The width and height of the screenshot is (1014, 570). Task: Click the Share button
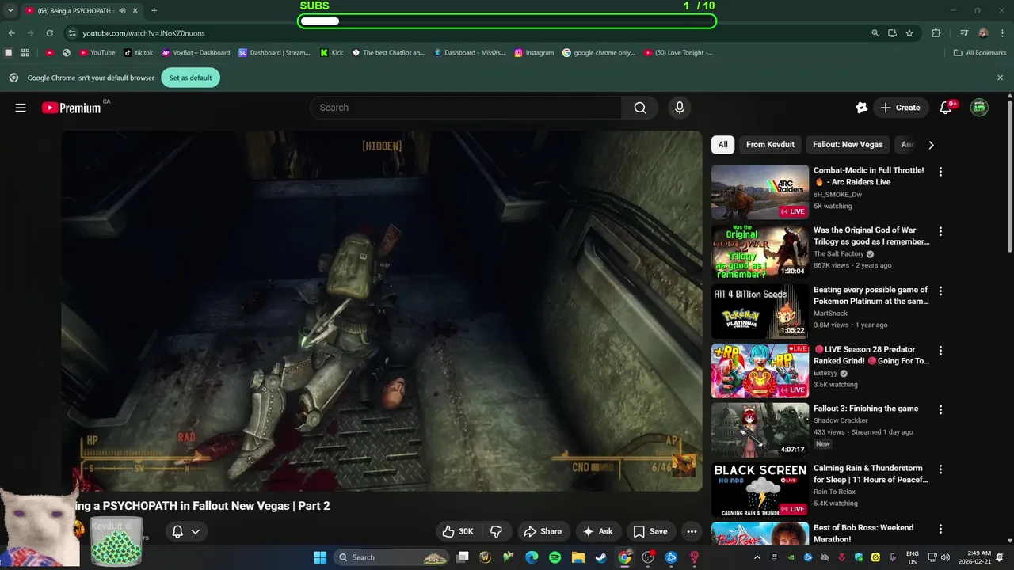click(x=543, y=531)
